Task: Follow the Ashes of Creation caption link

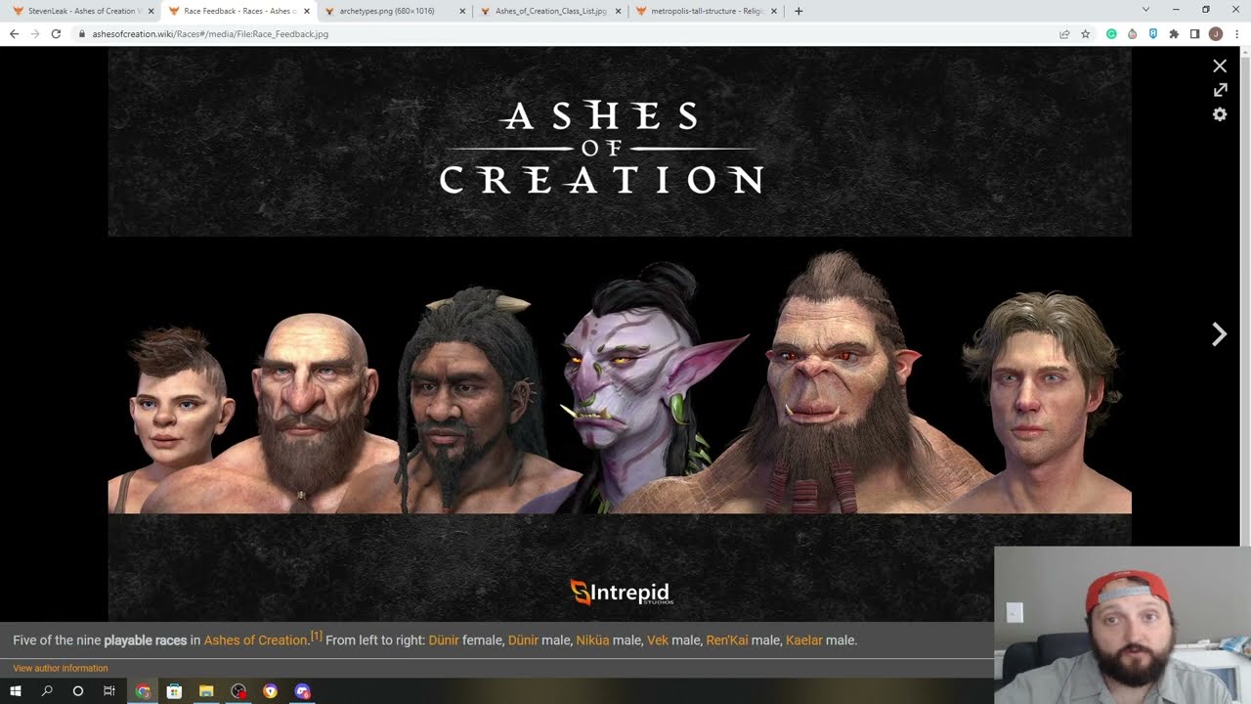Action: click(x=256, y=640)
